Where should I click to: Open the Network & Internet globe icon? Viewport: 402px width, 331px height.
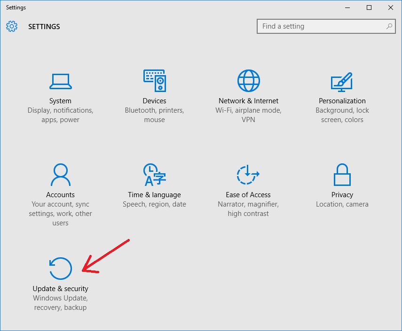pos(248,81)
